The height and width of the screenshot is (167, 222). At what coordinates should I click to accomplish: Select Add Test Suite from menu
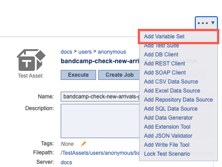pos(161,46)
